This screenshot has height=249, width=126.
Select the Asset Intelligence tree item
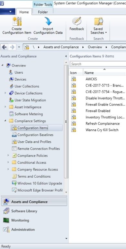pyautogui.click(x=28, y=107)
